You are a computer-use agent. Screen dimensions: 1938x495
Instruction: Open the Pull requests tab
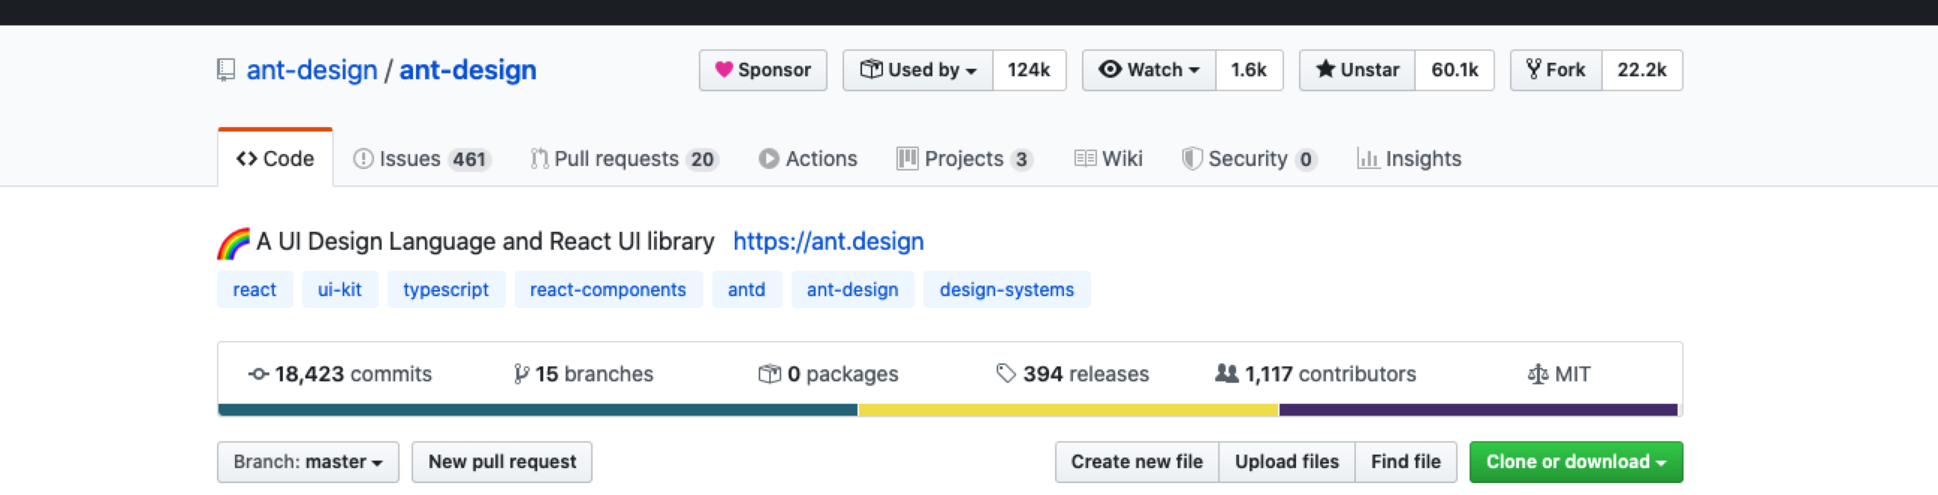[624, 159]
